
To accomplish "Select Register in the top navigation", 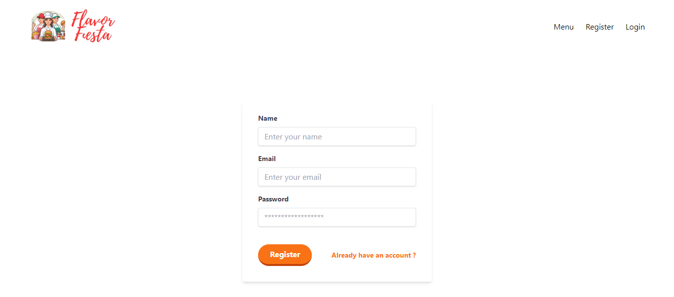I will 599,27.
